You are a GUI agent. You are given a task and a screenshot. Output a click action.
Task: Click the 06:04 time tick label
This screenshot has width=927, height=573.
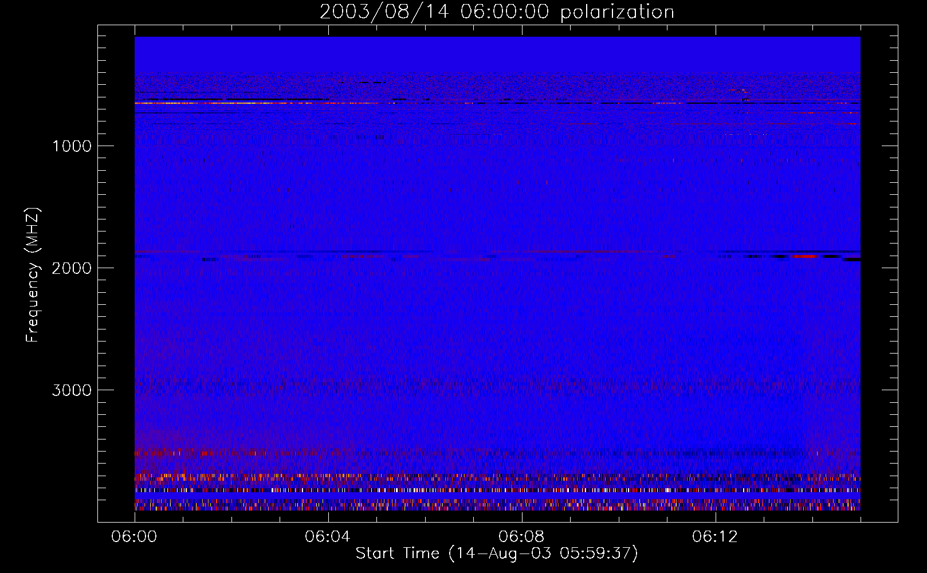[328, 537]
